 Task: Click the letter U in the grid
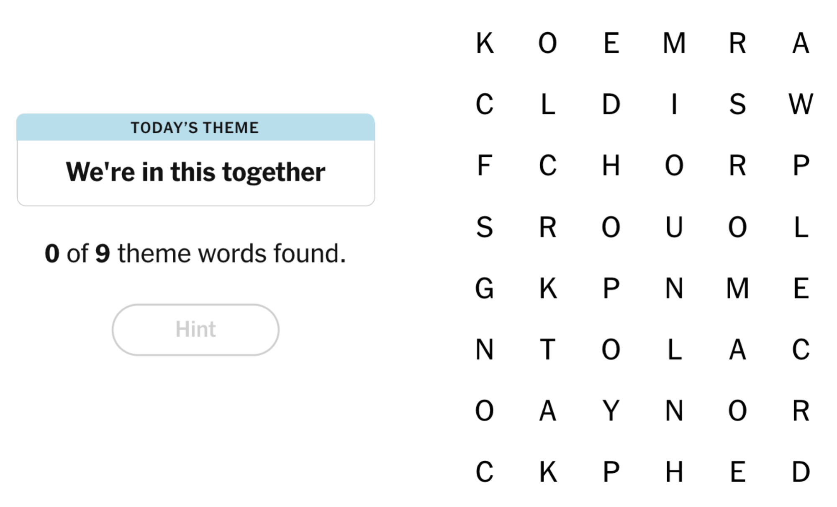point(674,227)
